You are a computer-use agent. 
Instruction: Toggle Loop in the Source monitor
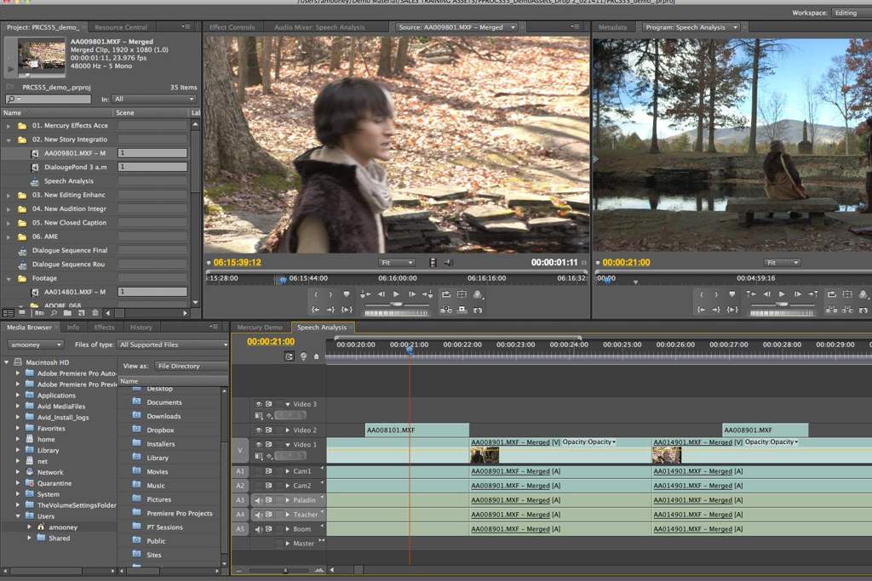pos(446,294)
